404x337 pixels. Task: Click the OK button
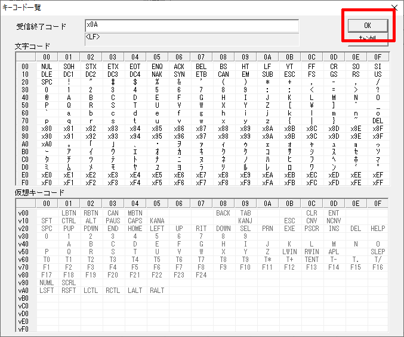[x=368, y=25]
